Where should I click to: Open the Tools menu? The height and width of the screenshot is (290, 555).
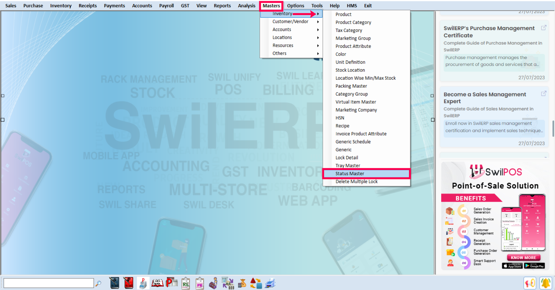pos(317,6)
